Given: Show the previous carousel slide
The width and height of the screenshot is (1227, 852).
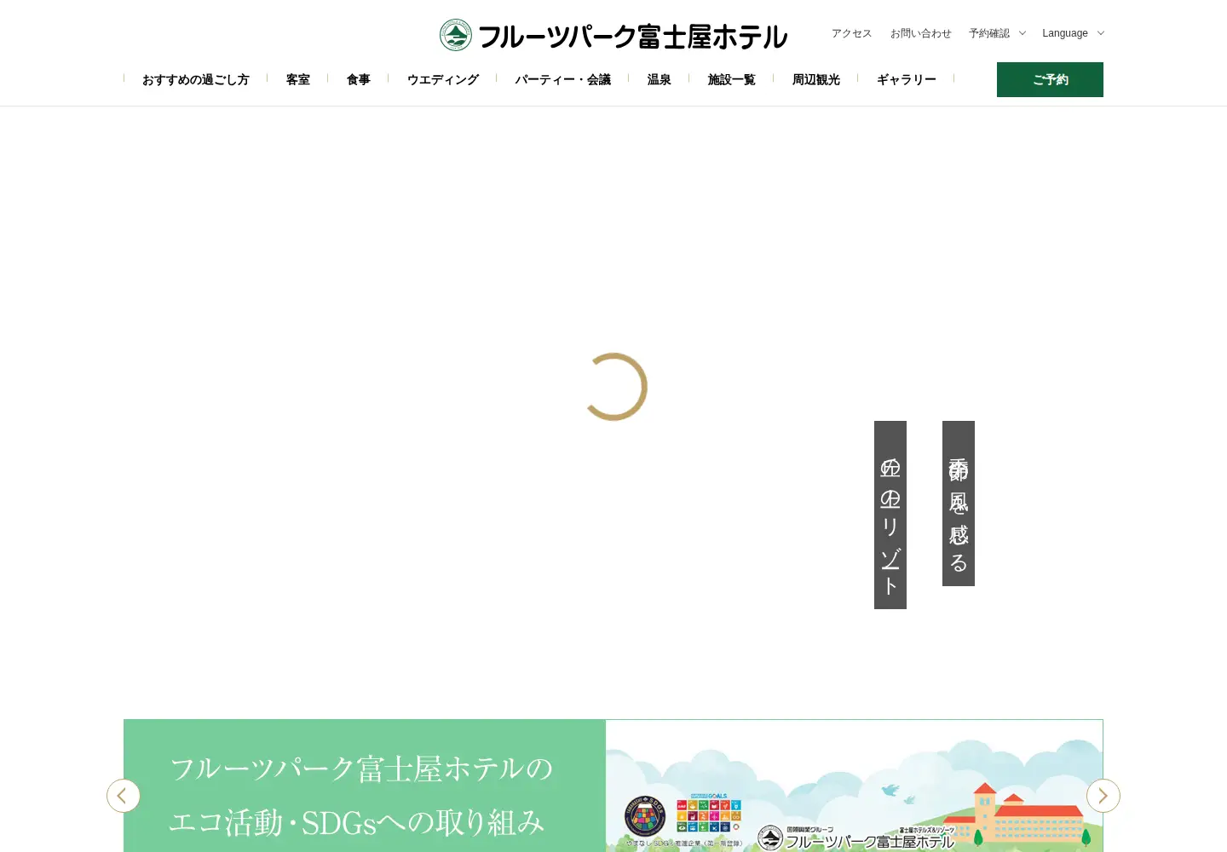Looking at the screenshot, I should coord(124,796).
